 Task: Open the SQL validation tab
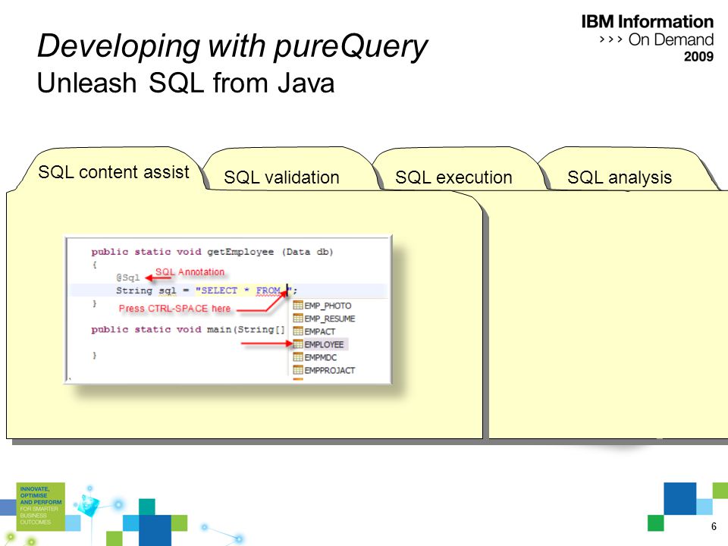coord(281,177)
